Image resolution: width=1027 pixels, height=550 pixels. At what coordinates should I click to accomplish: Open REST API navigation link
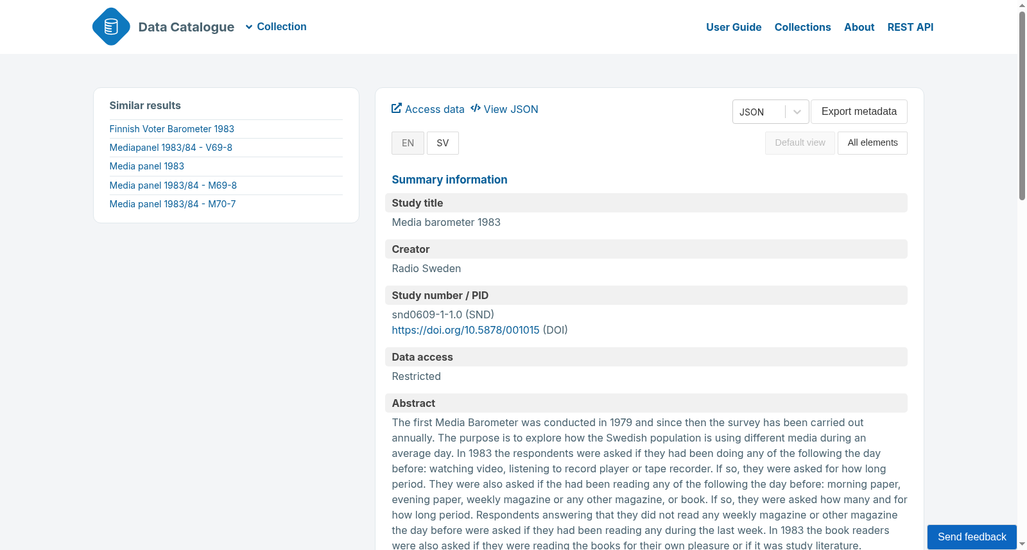(910, 27)
